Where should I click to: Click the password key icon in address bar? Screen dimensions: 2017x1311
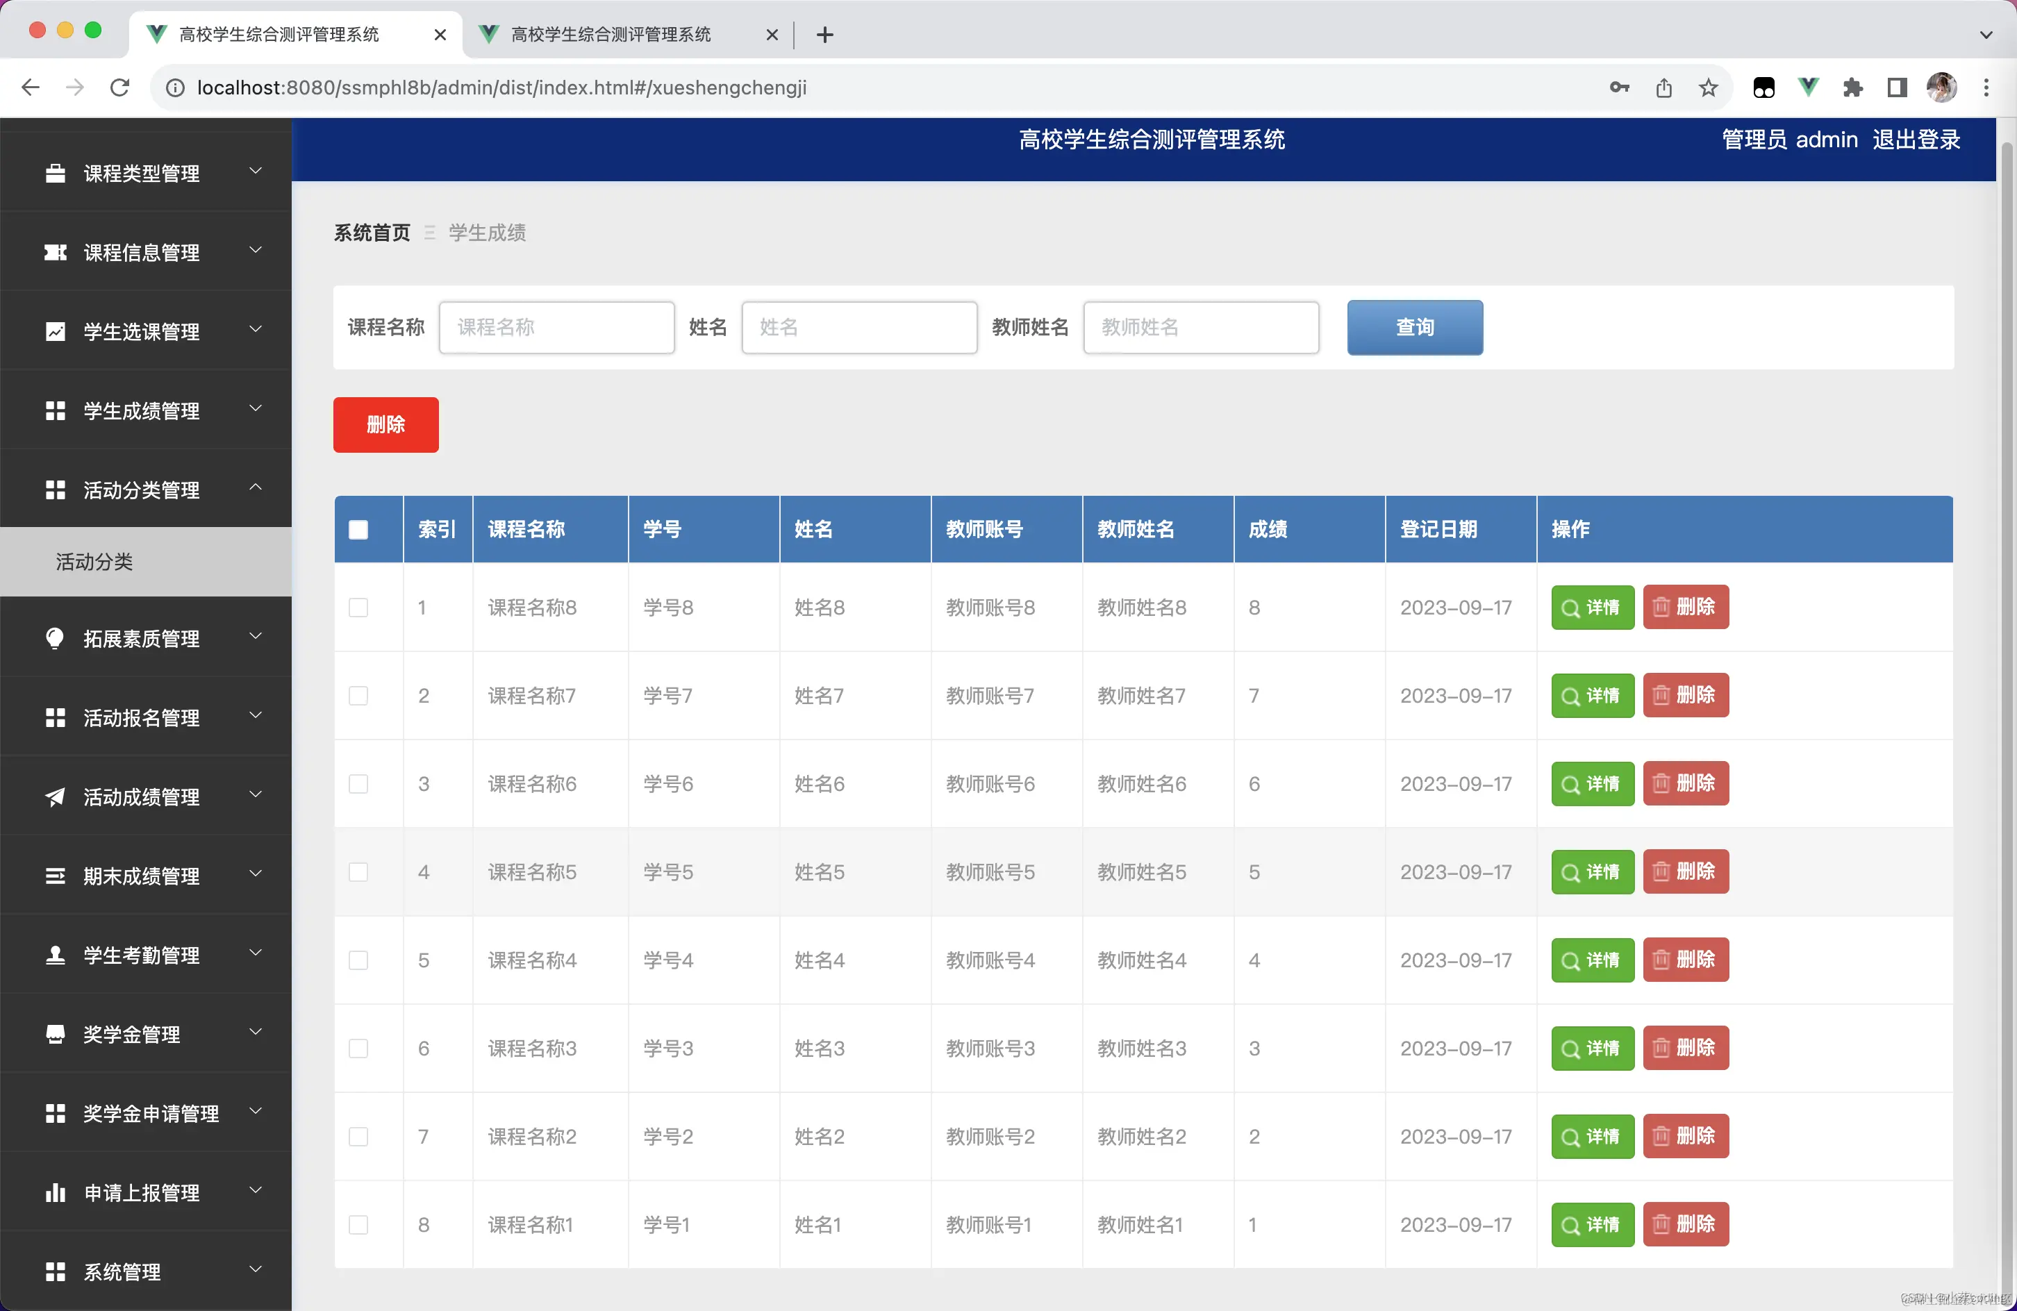pos(1619,87)
